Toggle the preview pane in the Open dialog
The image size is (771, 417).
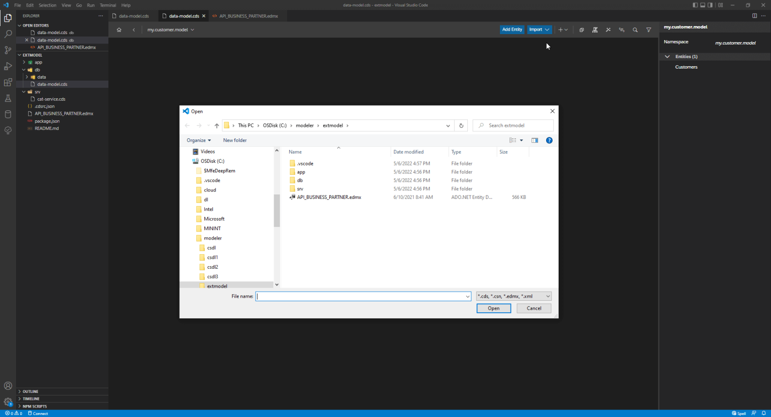click(535, 140)
